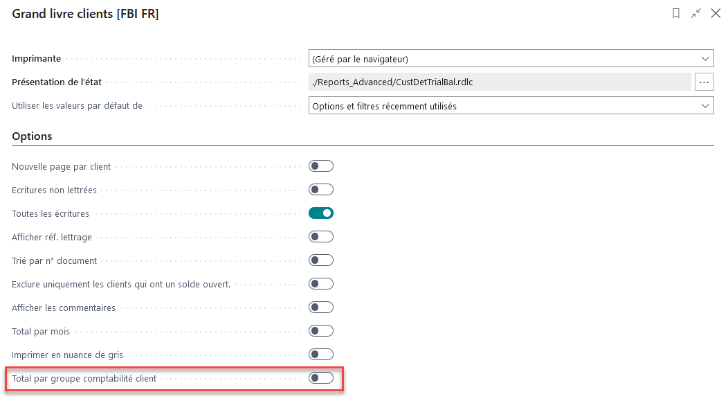Image resolution: width=728 pixels, height=401 pixels.
Task: Click the ellipsis button beside Présentation de l'état
Action: 704,82
